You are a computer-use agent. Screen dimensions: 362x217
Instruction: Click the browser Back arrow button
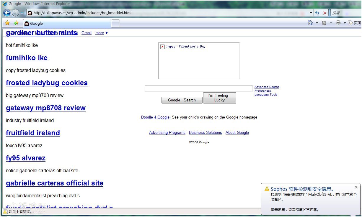[x=7, y=13]
